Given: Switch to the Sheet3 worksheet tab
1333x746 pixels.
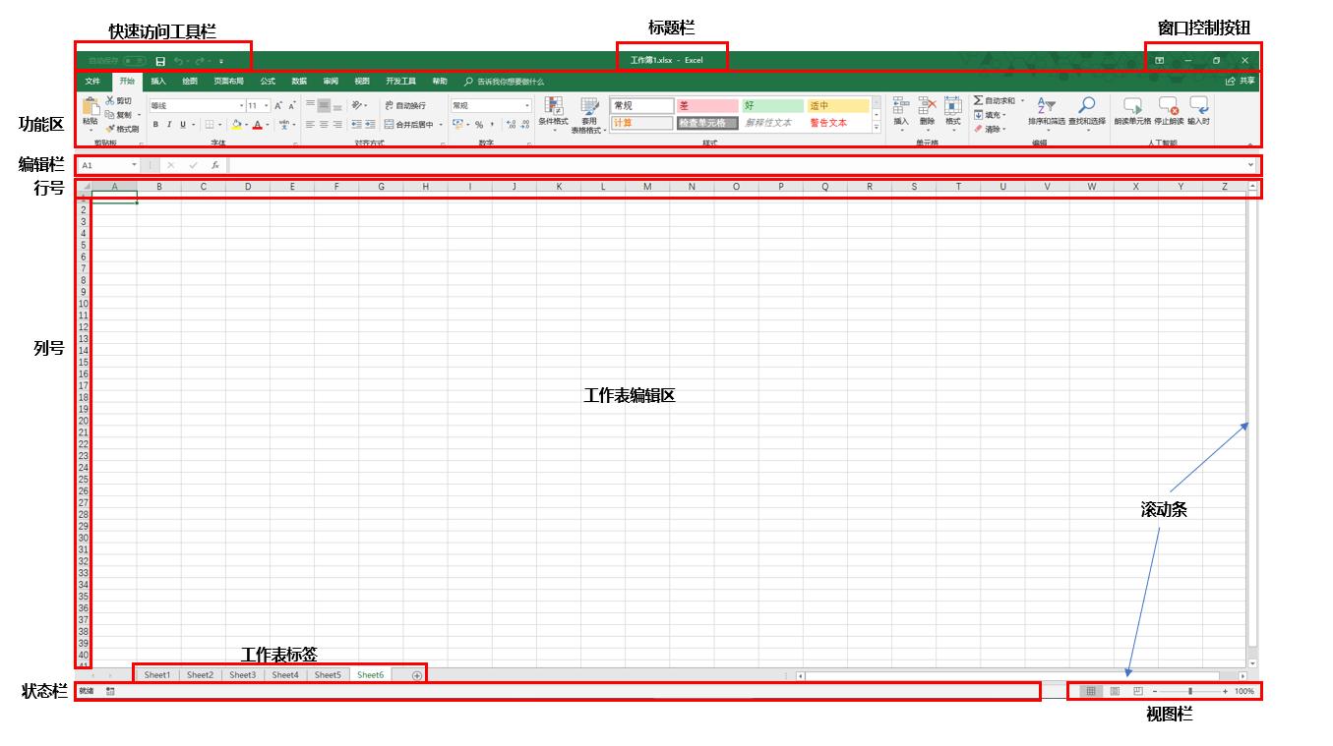Looking at the screenshot, I should click(x=242, y=675).
